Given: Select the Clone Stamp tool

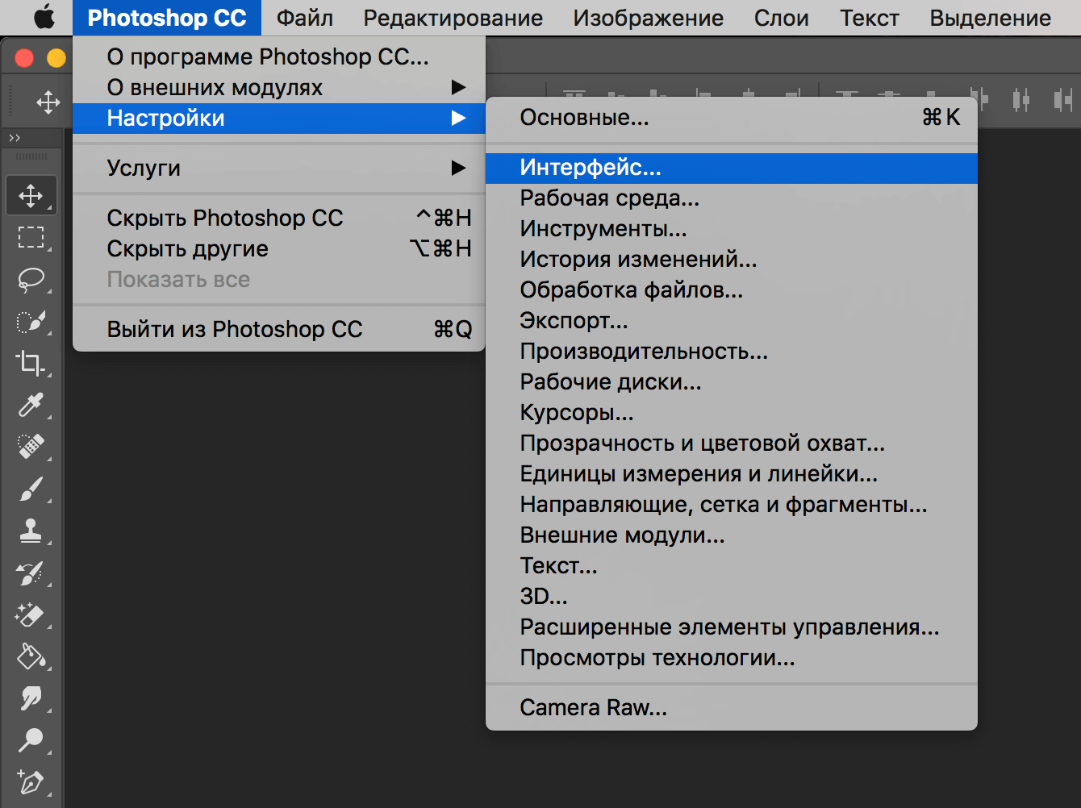Looking at the screenshot, I should [x=31, y=531].
